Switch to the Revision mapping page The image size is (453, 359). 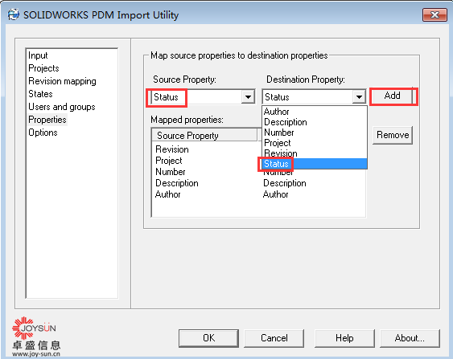coord(62,81)
